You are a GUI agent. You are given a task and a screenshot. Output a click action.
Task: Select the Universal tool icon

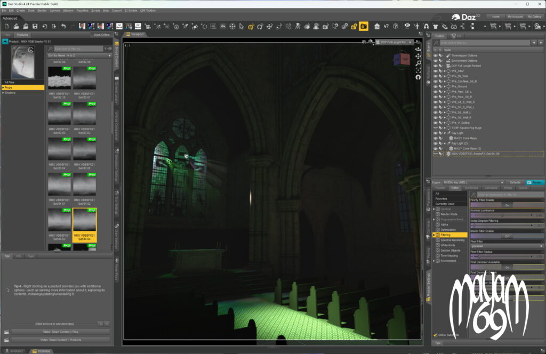(x=232, y=27)
